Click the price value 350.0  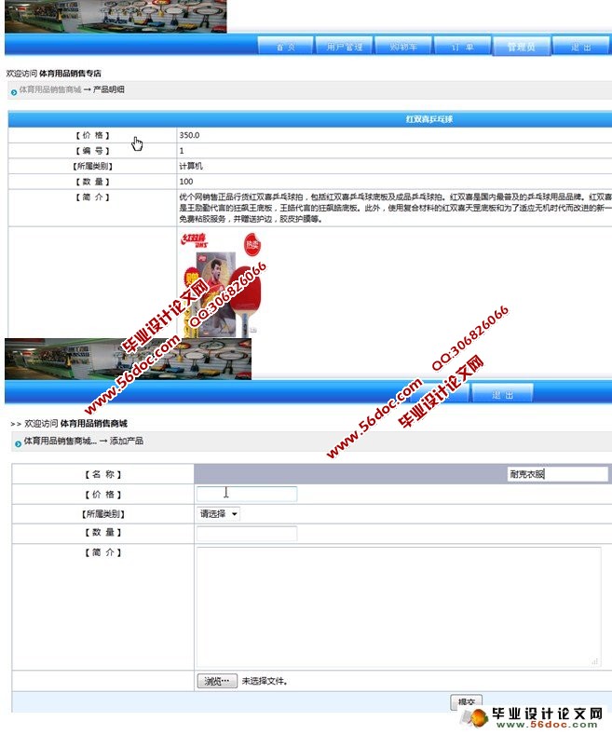point(189,135)
